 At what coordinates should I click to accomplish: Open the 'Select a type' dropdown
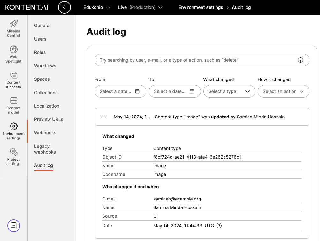(x=229, y=91)
